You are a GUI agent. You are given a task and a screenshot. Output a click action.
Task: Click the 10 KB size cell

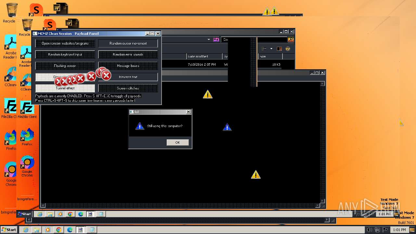click(276, 65)
